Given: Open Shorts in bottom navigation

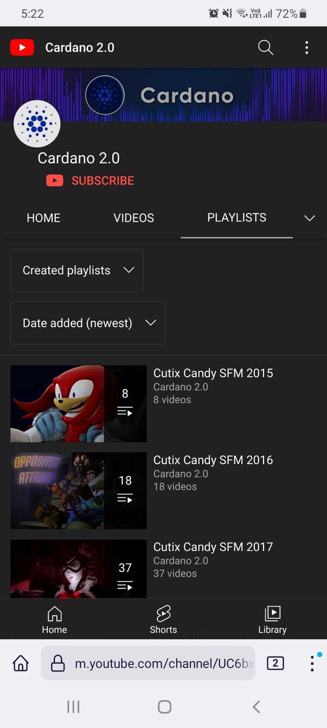Looking at the screenshot, I should point(163,620).
